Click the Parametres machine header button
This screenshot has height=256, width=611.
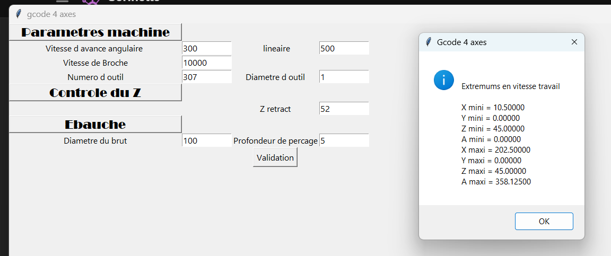coord(95,32)
